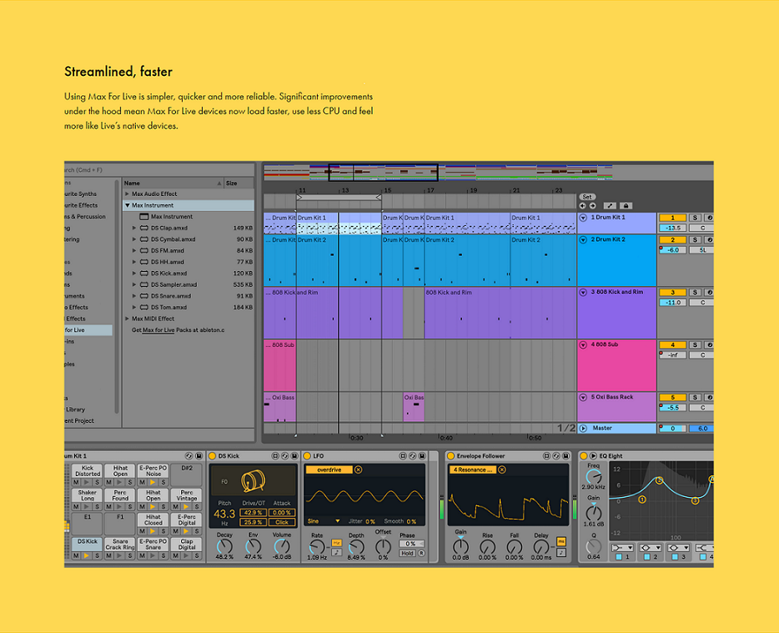Sort browser by the Name column header

[x=173, y=183]
